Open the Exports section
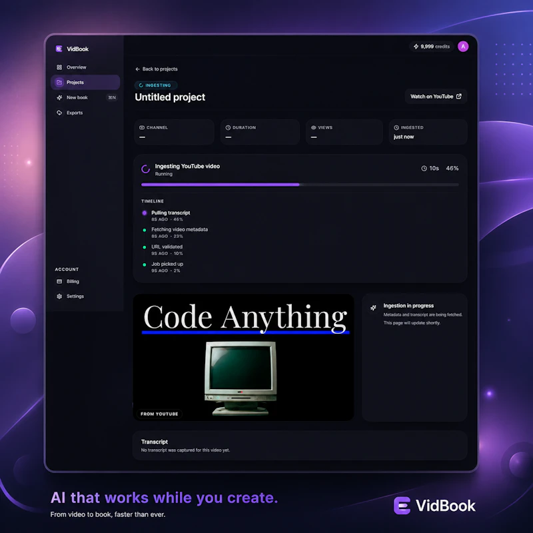The height and width of the screenshot is (533, 533). [x=85, y=113]
